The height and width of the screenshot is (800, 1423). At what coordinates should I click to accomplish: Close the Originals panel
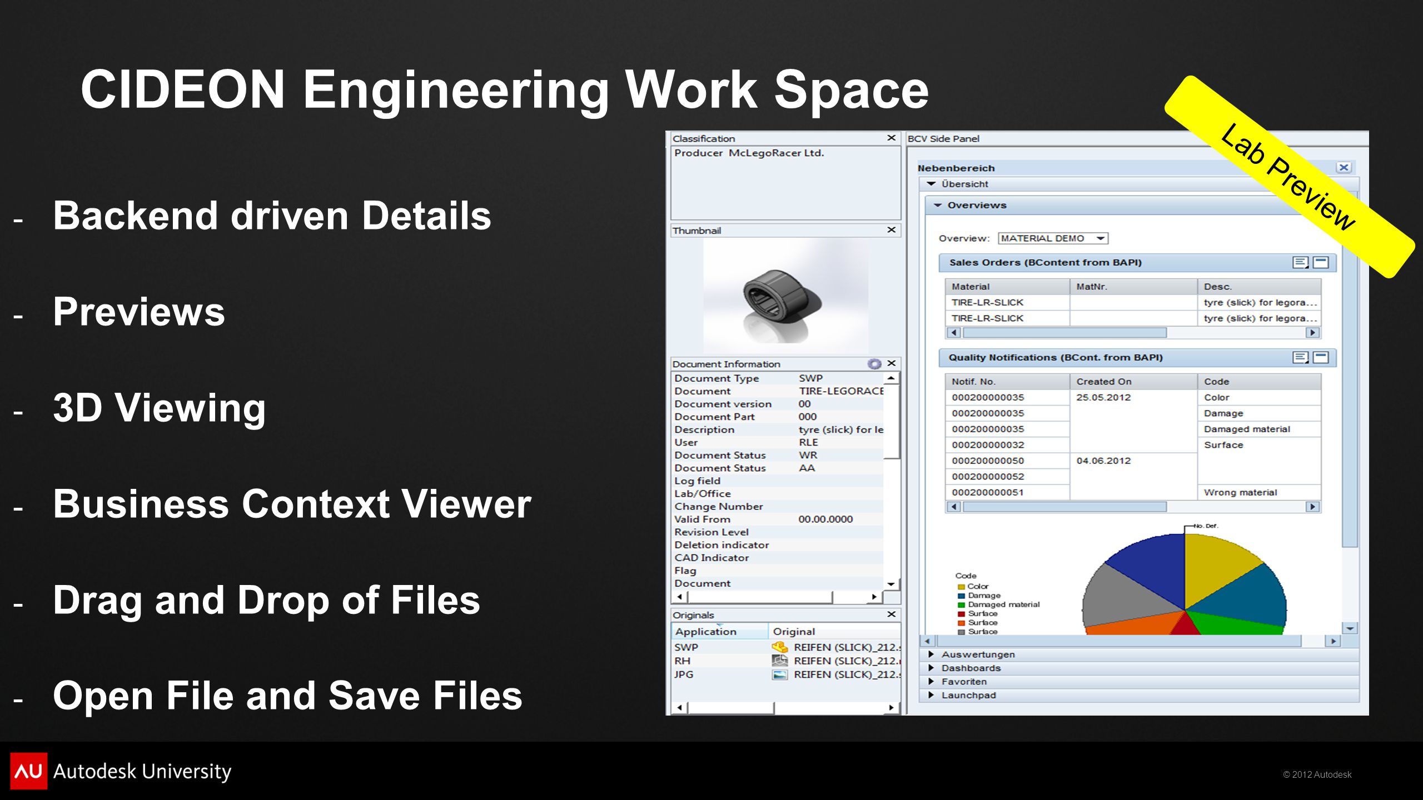point(891,614)
